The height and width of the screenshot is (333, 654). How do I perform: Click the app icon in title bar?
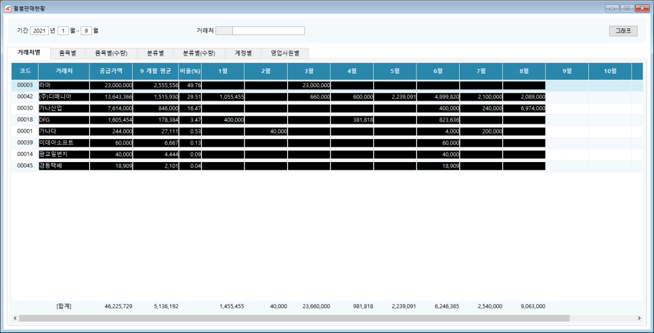click(x=7, y=8)
